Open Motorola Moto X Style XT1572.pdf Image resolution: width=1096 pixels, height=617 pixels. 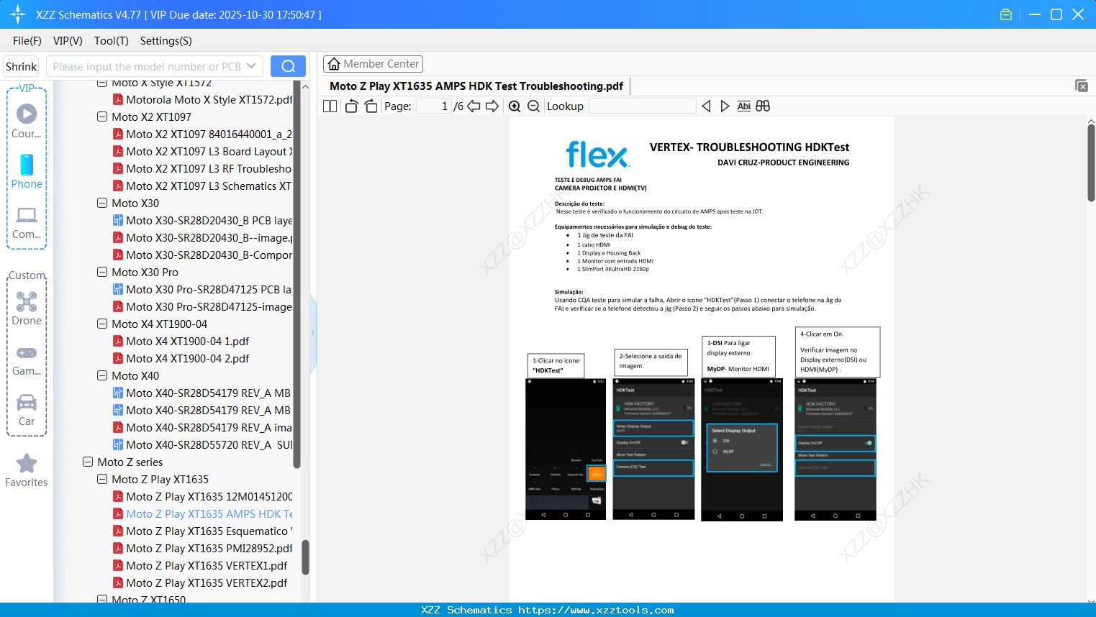pos(203,99)
